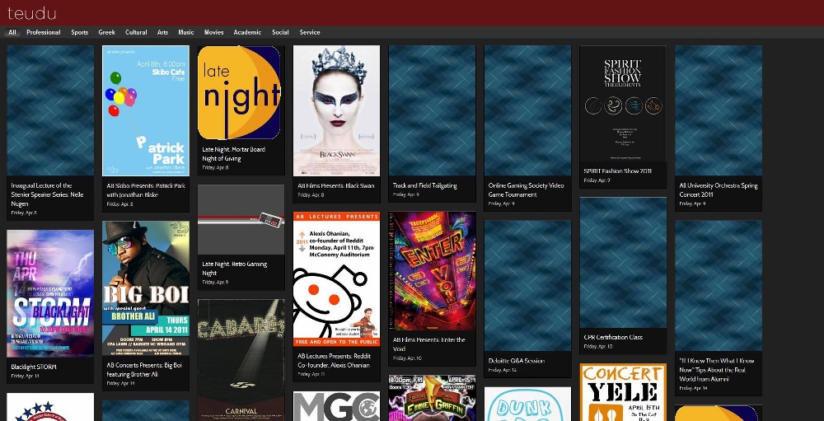Select the Arts category

(x=163, y=32)
